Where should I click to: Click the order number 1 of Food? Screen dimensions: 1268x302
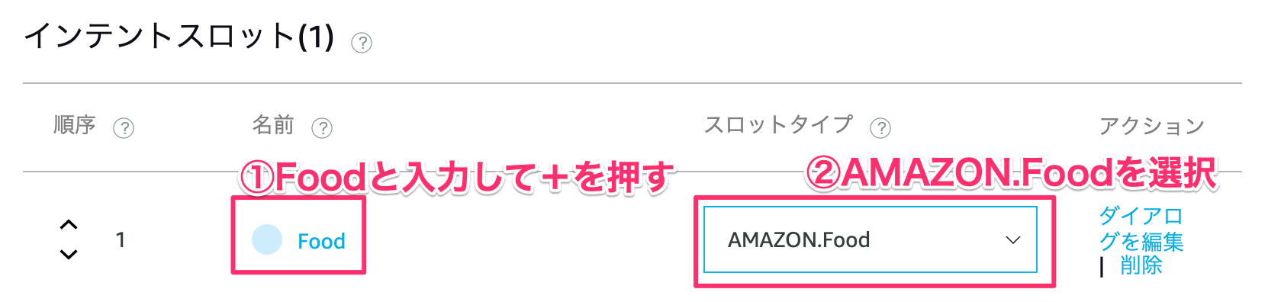coord(120,240)
